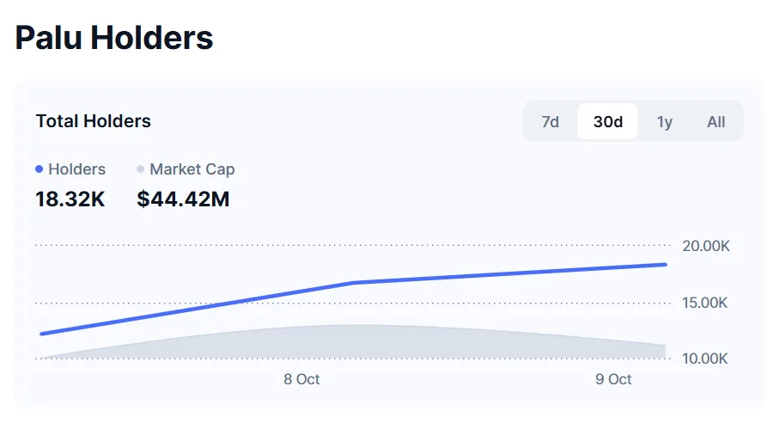Click the 10.00K y-axis label
The width and height of the screenshot is (779, 429).
pyautogui.click(x=705, y=359)
